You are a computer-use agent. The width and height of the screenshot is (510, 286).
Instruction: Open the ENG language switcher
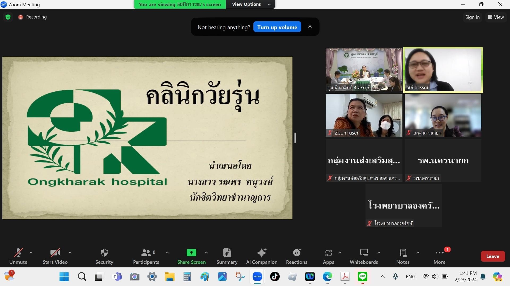pyautogui.click(x=410, y=277)
